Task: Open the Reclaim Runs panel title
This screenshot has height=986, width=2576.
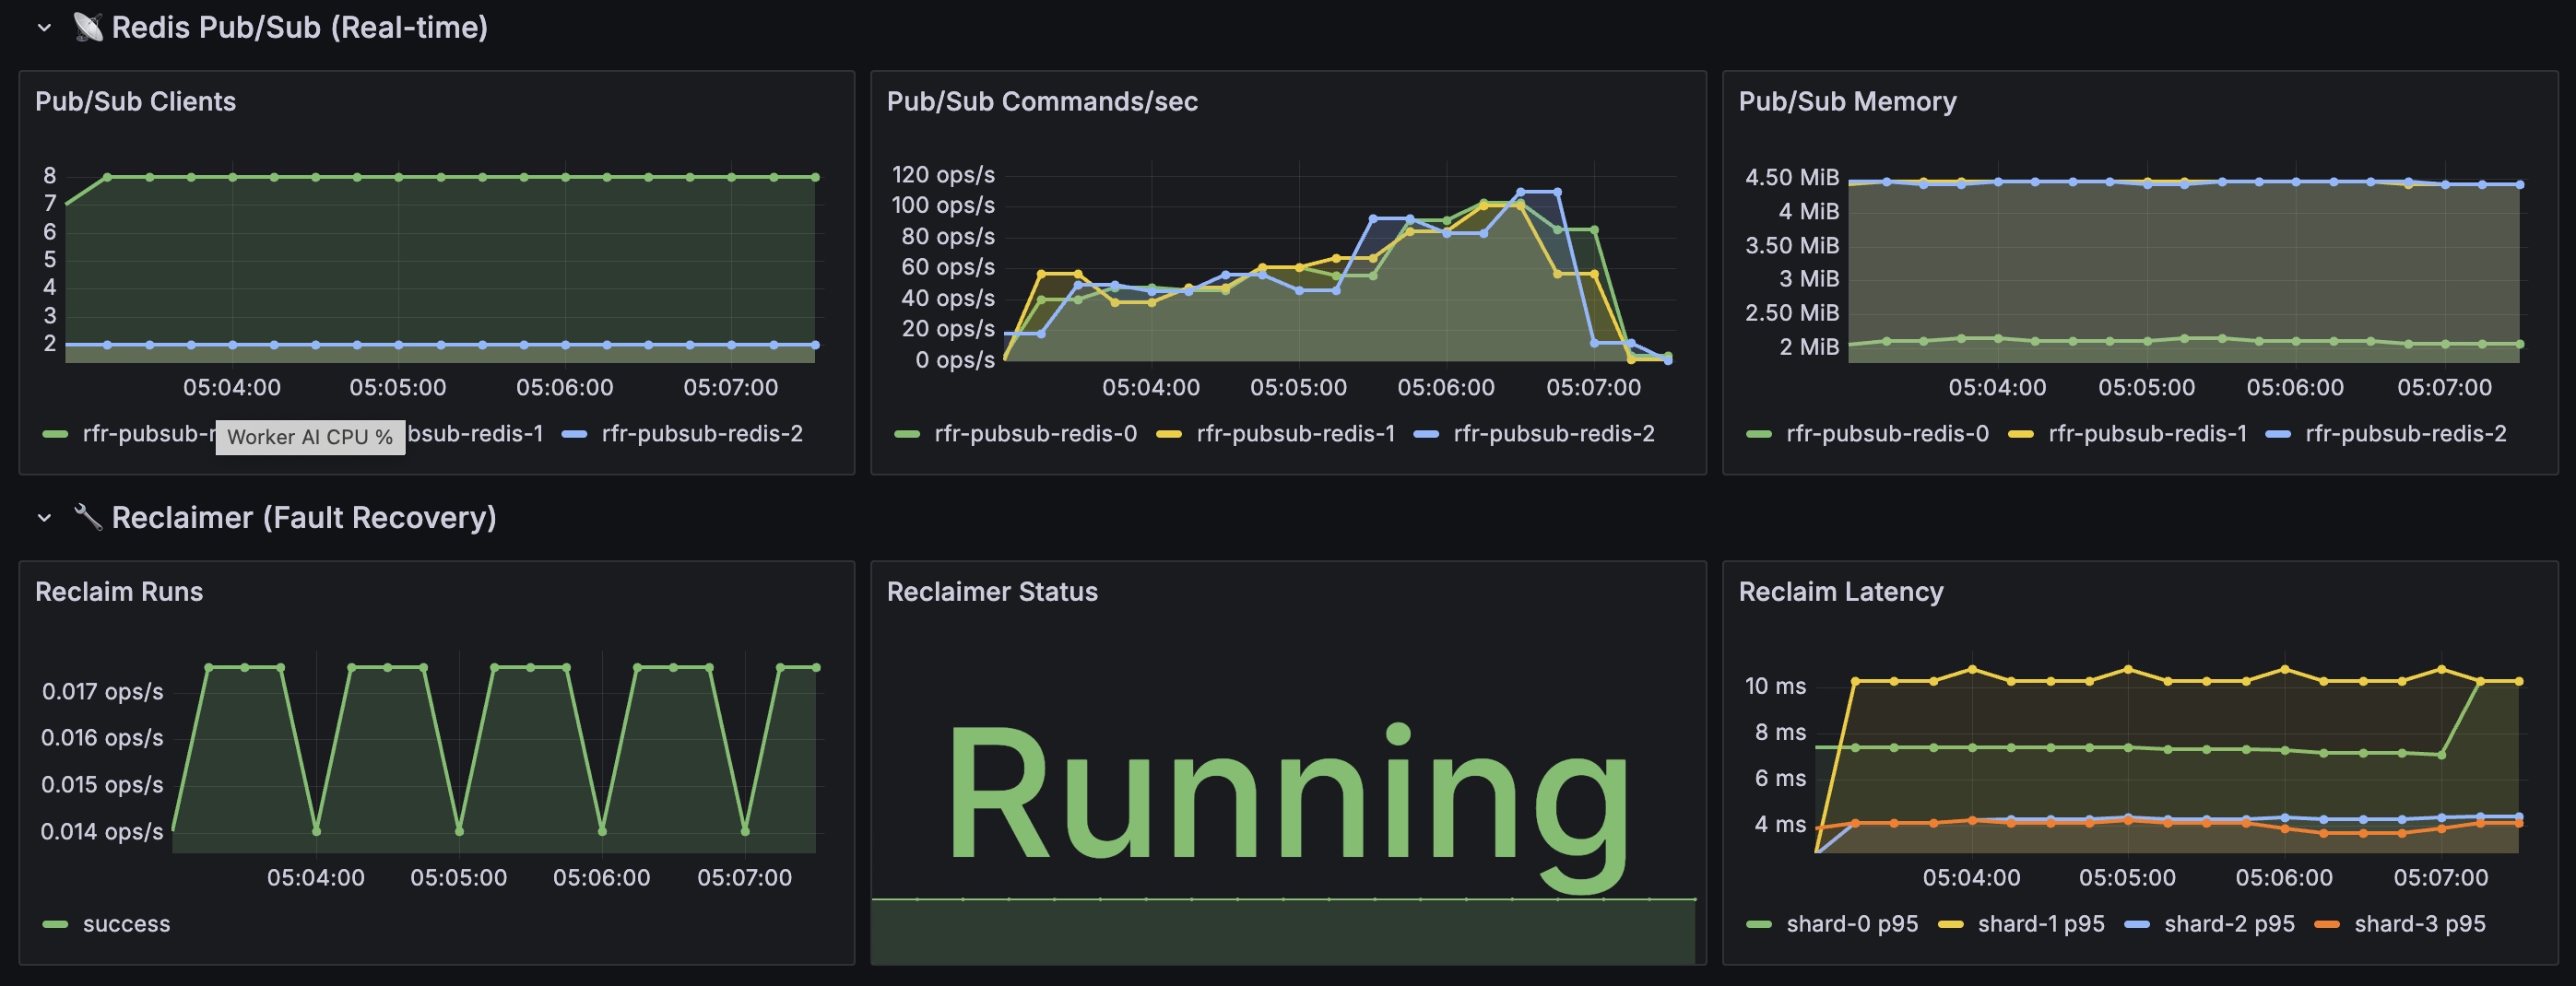Action: pos(119,592)
